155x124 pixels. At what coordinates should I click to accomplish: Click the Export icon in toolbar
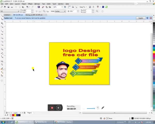point(47,7)
